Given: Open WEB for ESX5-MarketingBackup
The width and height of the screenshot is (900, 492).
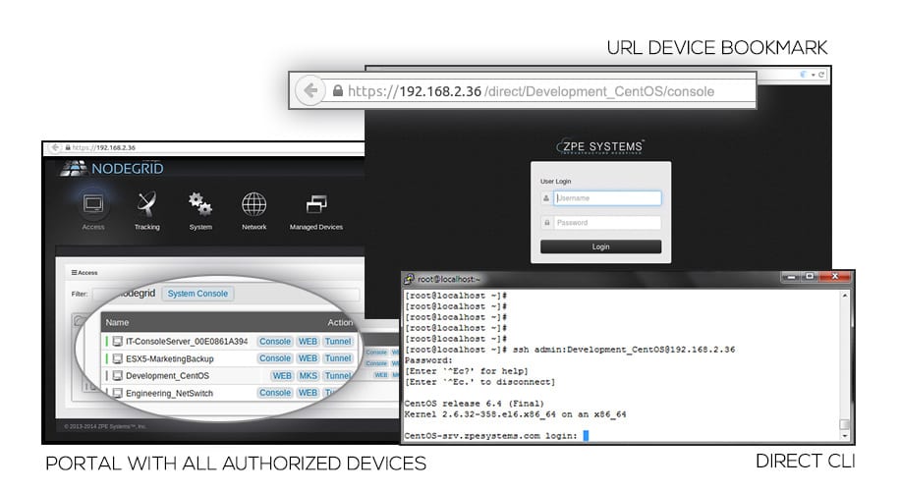Looking at the screenshot, I should (308, 358).
